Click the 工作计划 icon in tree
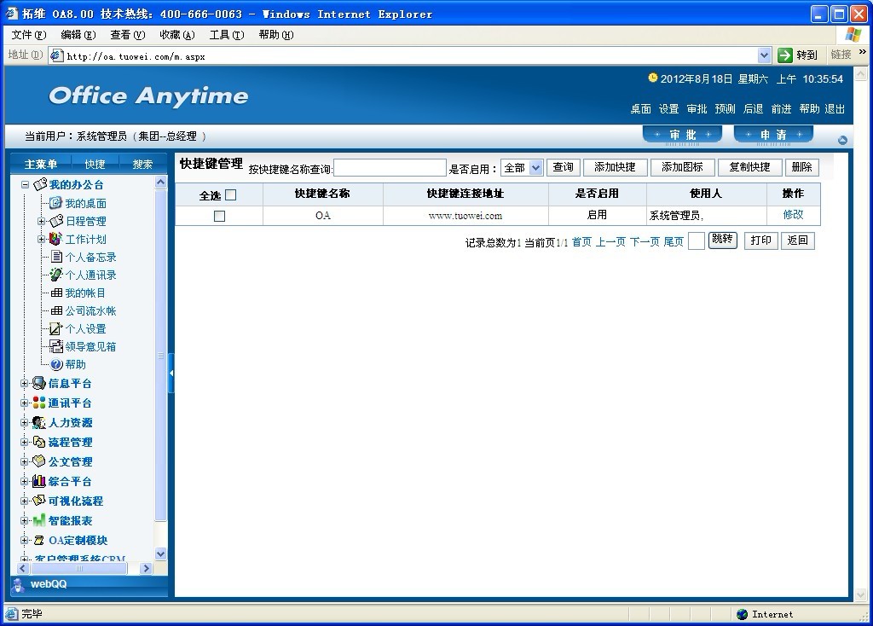This screenshot has width=873, height=626. coord(55,239)
